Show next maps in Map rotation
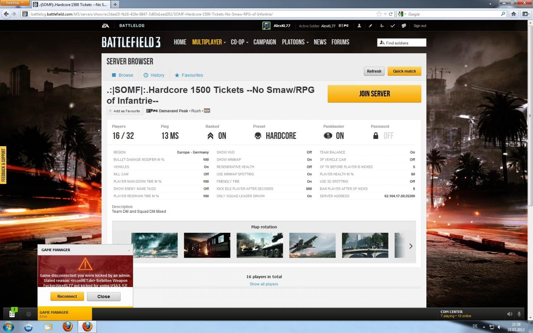 coord(411,246)
